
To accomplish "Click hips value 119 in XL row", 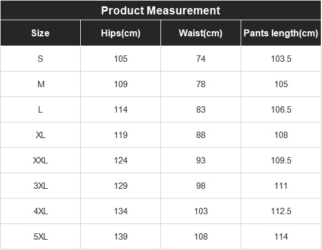I will point(121,135).
